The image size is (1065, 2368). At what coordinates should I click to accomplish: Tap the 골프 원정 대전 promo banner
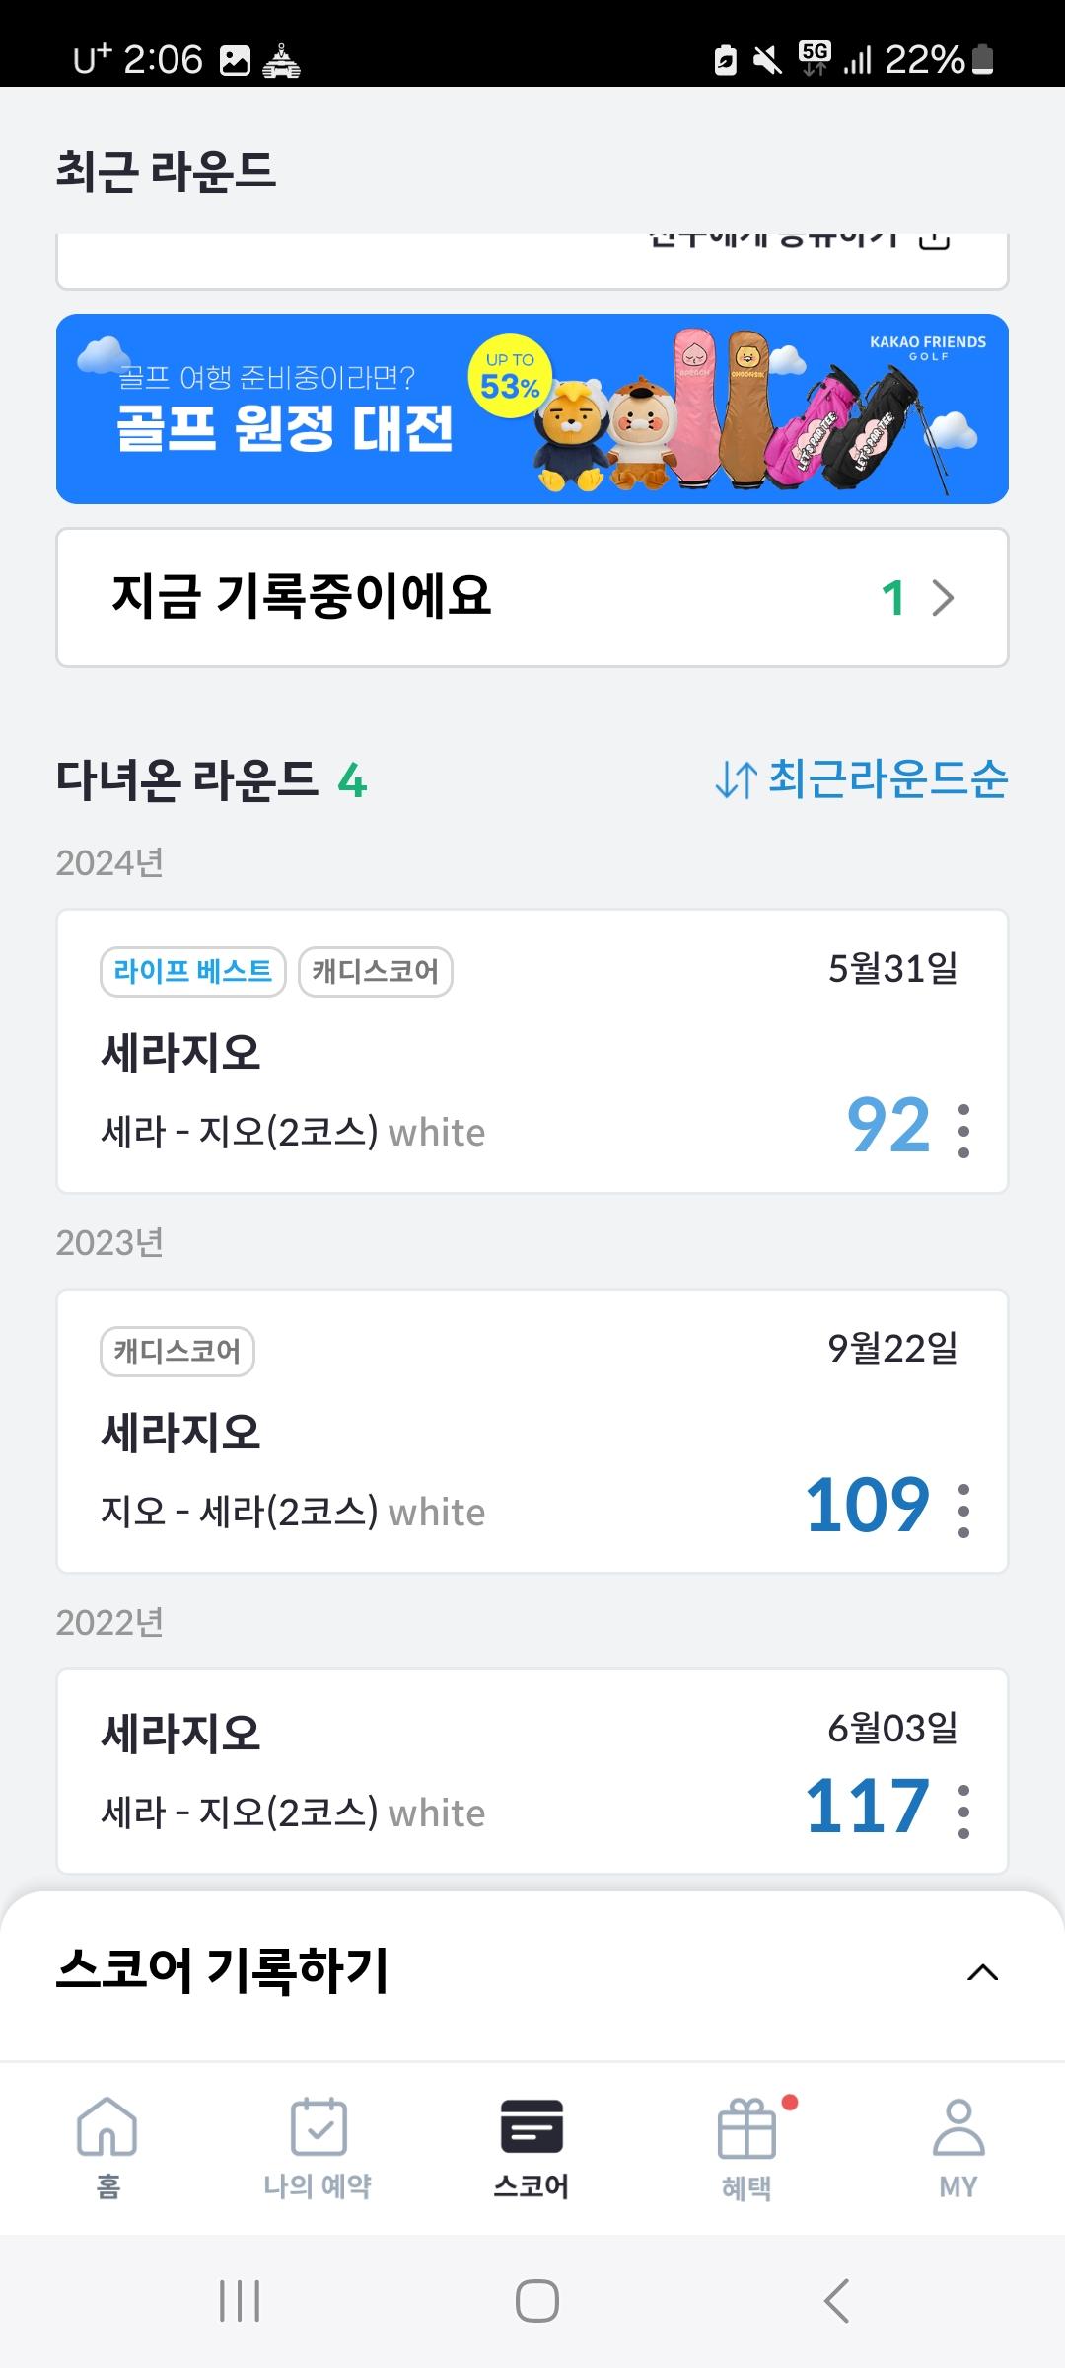532,408
